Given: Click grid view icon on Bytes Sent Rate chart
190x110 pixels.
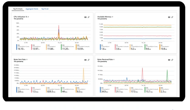Looking at the screenshot, I should (x=86, y=60).
